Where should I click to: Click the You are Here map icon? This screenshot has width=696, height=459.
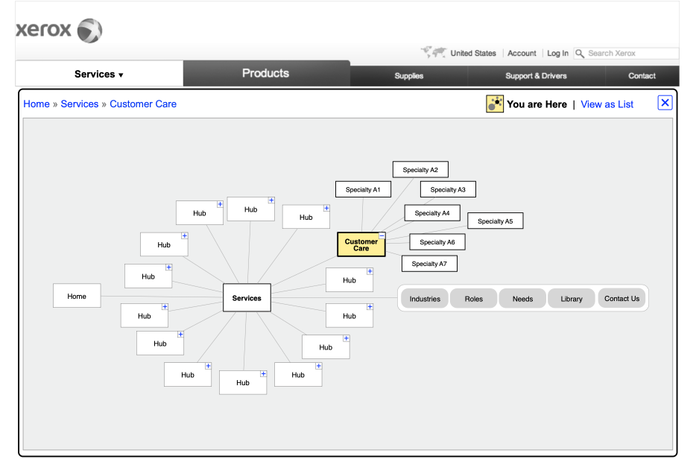(495, 104)
